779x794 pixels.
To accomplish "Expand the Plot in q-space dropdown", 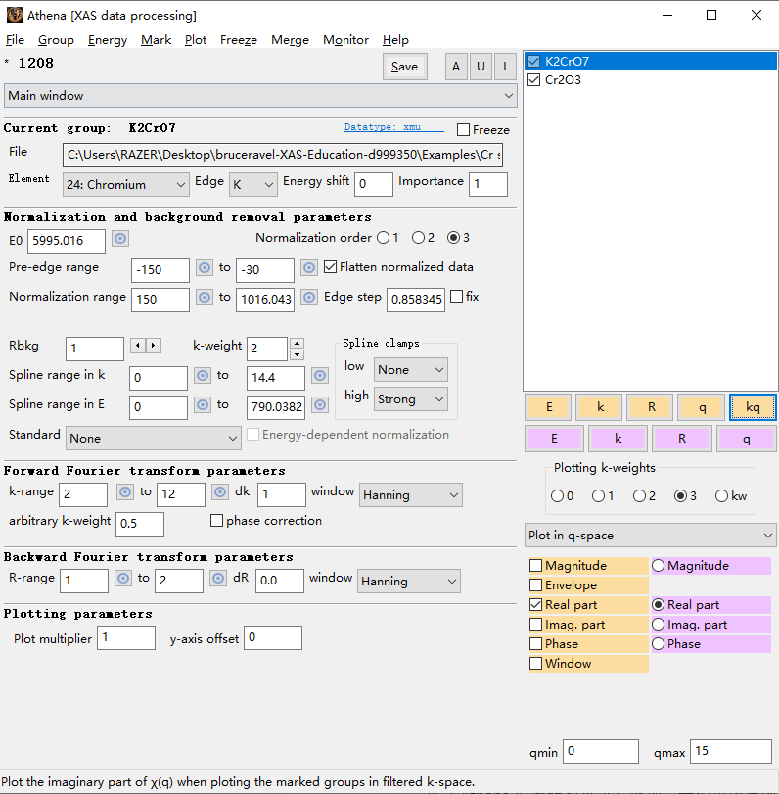I will [x=650, y=536].
